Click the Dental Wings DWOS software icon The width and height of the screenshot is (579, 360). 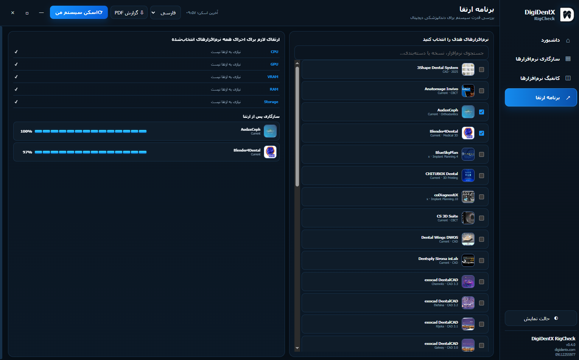468,239
